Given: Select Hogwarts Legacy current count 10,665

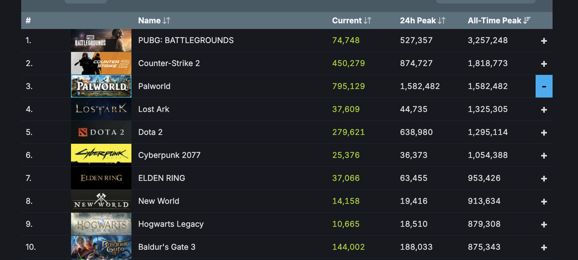Looking at the screenshot, I should (346, 224).
